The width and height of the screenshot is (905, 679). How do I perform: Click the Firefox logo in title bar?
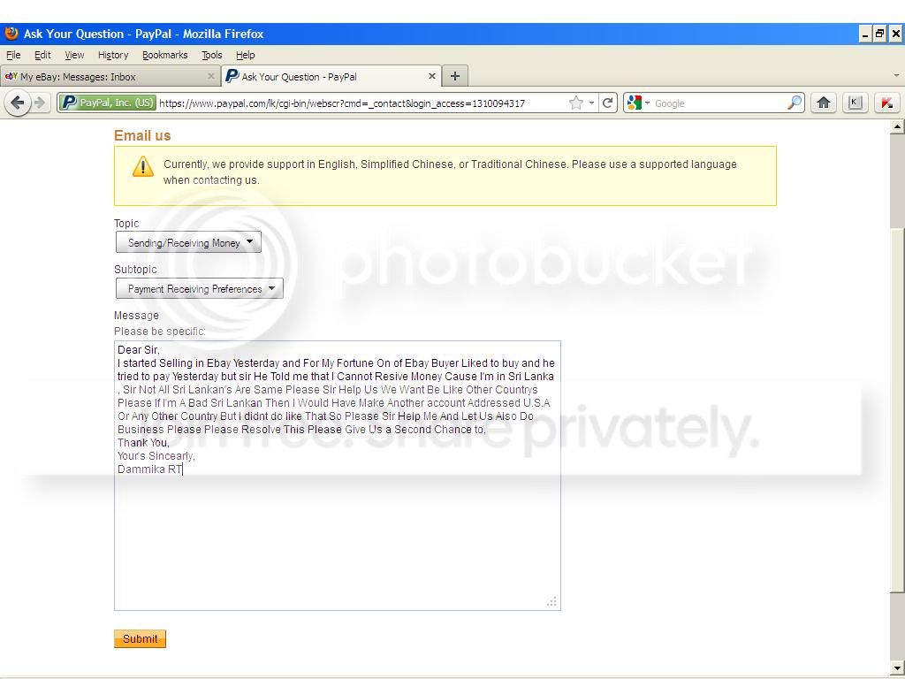click(x=11, y=34)
